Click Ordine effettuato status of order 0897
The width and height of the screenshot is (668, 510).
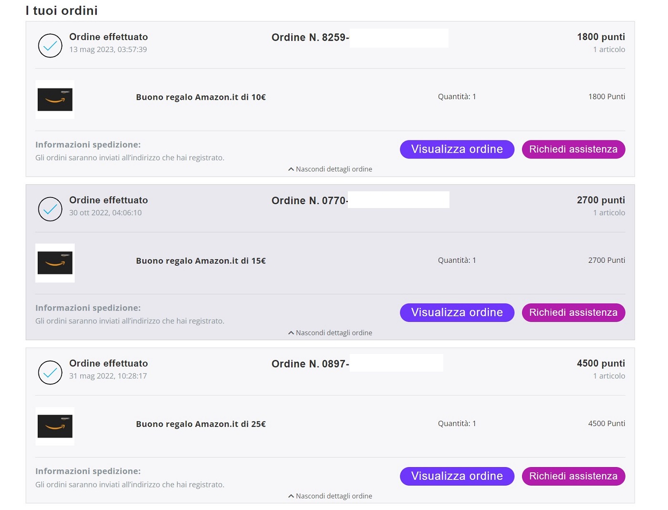(x=108, y=363)
